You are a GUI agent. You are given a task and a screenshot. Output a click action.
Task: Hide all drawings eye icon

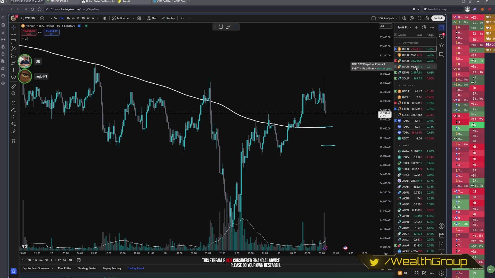coord(14,124)
